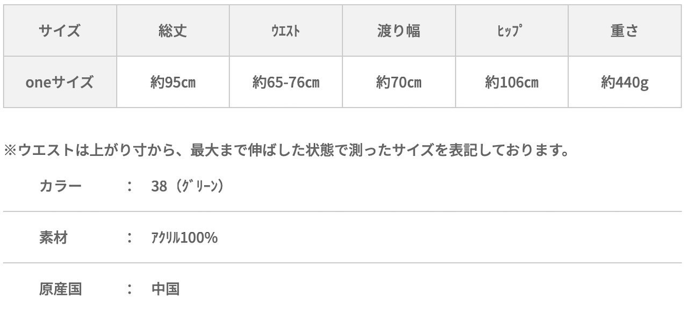Click the colon beside the 素材 label
Screen dimensions: 688x323
click(x=130, y=238)
